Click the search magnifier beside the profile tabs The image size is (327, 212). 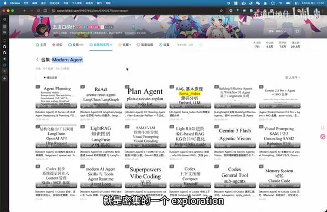(x=200, y=45)
